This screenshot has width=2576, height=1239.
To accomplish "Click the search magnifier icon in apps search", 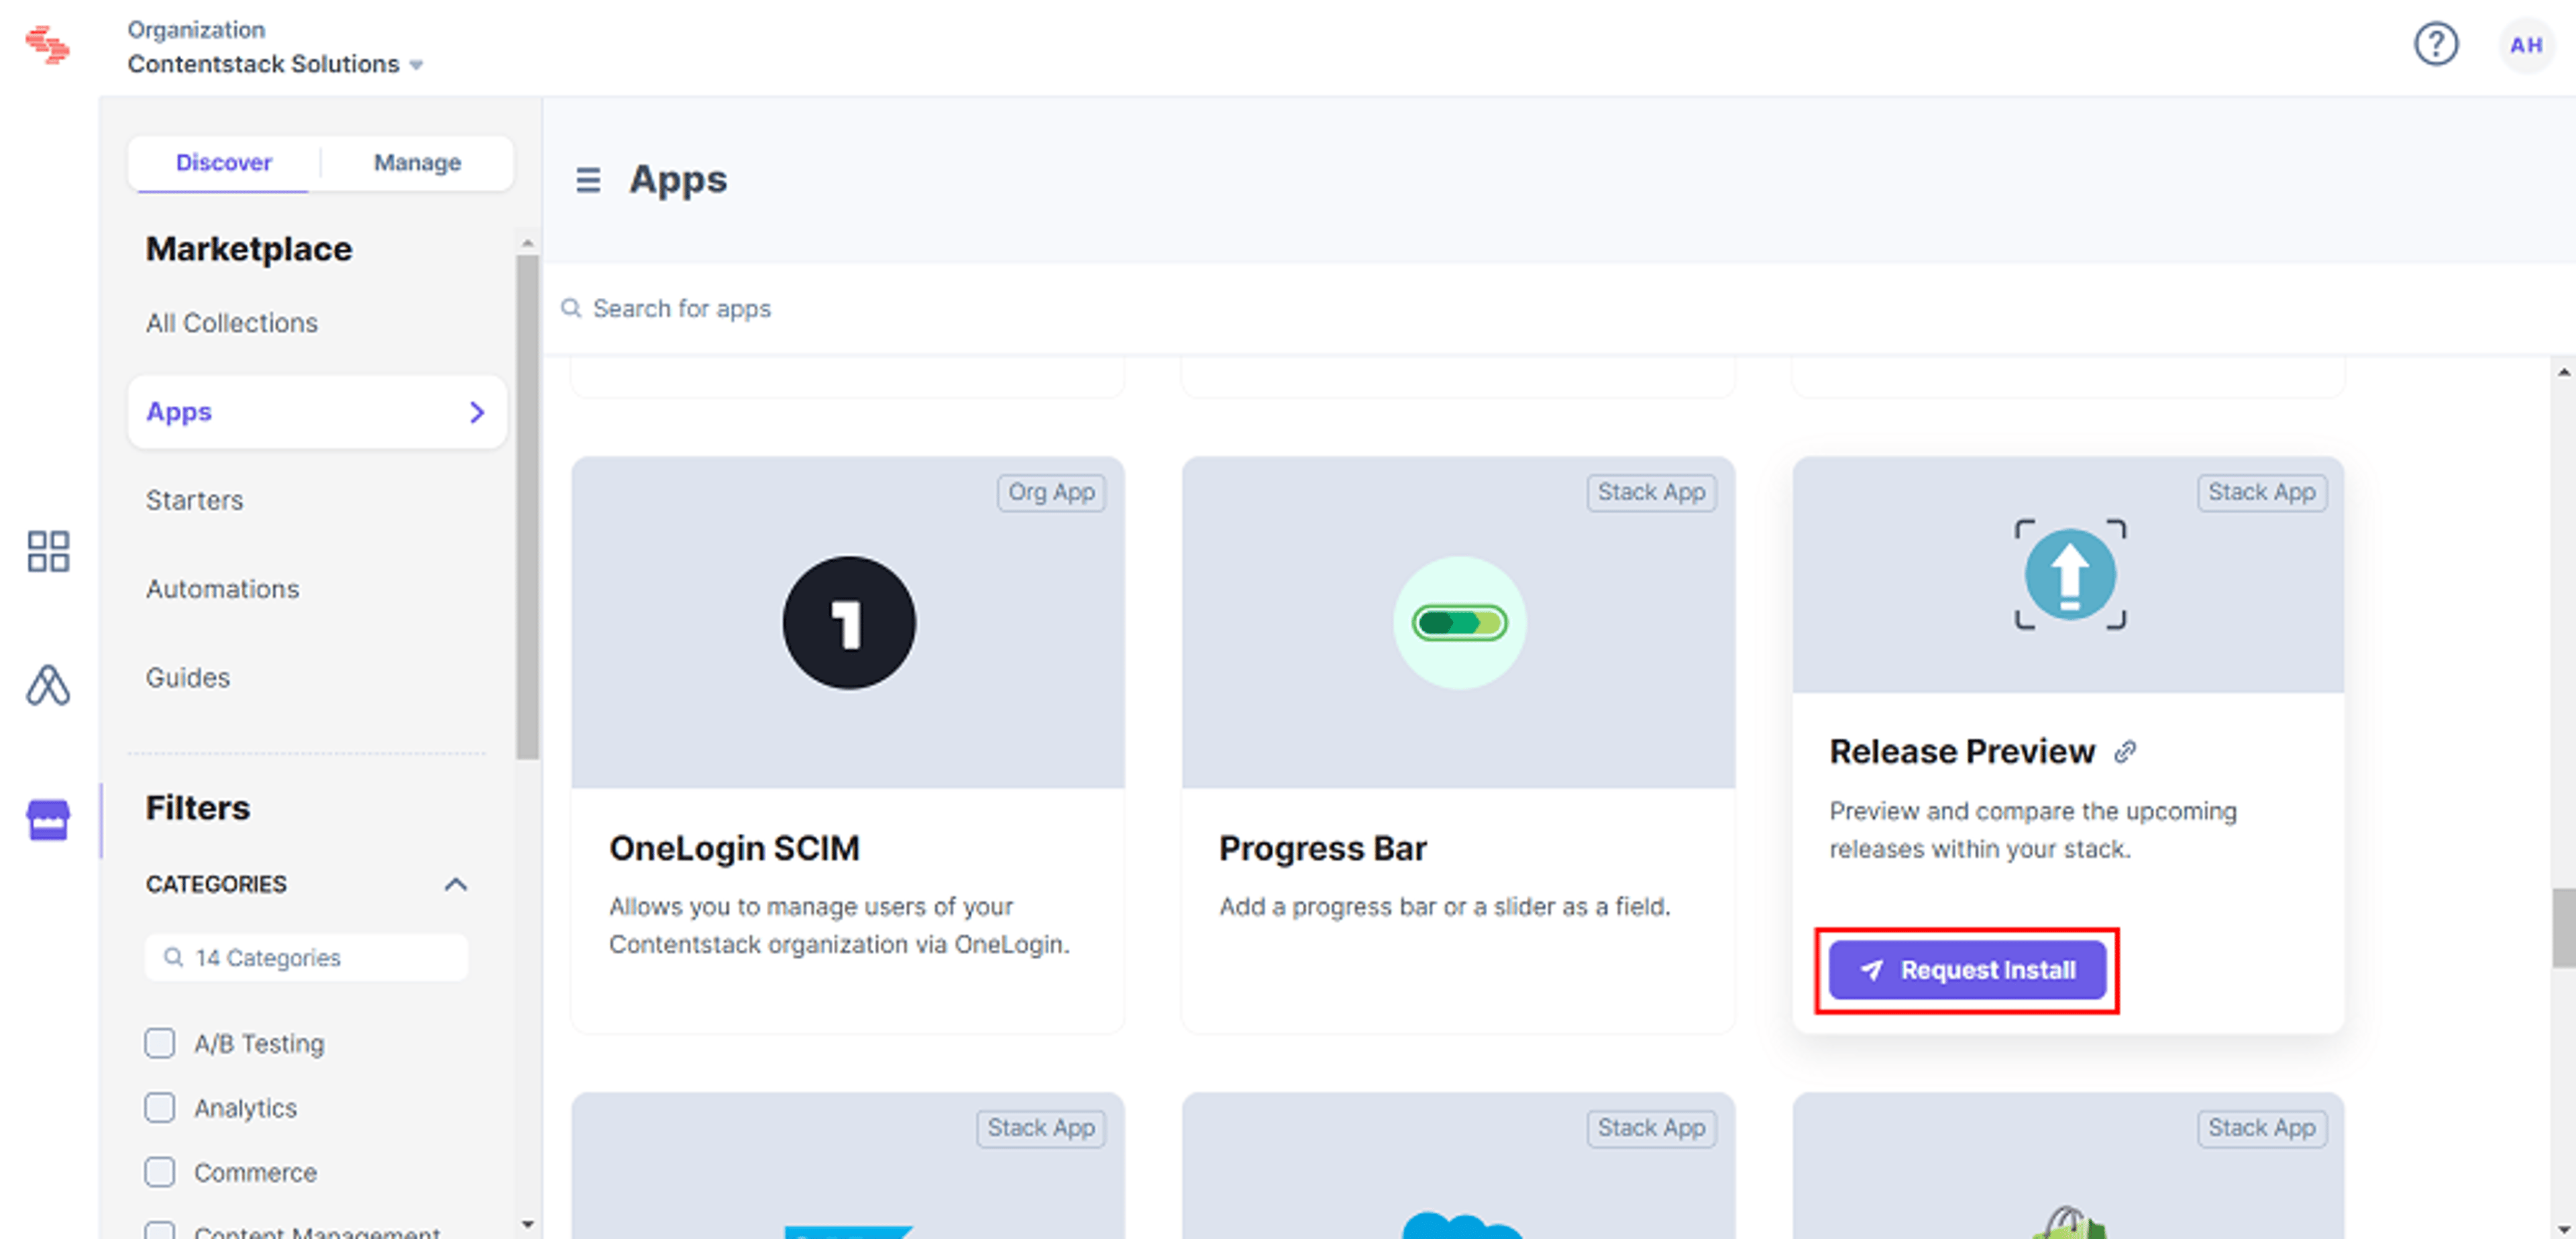I will (571, 308).
